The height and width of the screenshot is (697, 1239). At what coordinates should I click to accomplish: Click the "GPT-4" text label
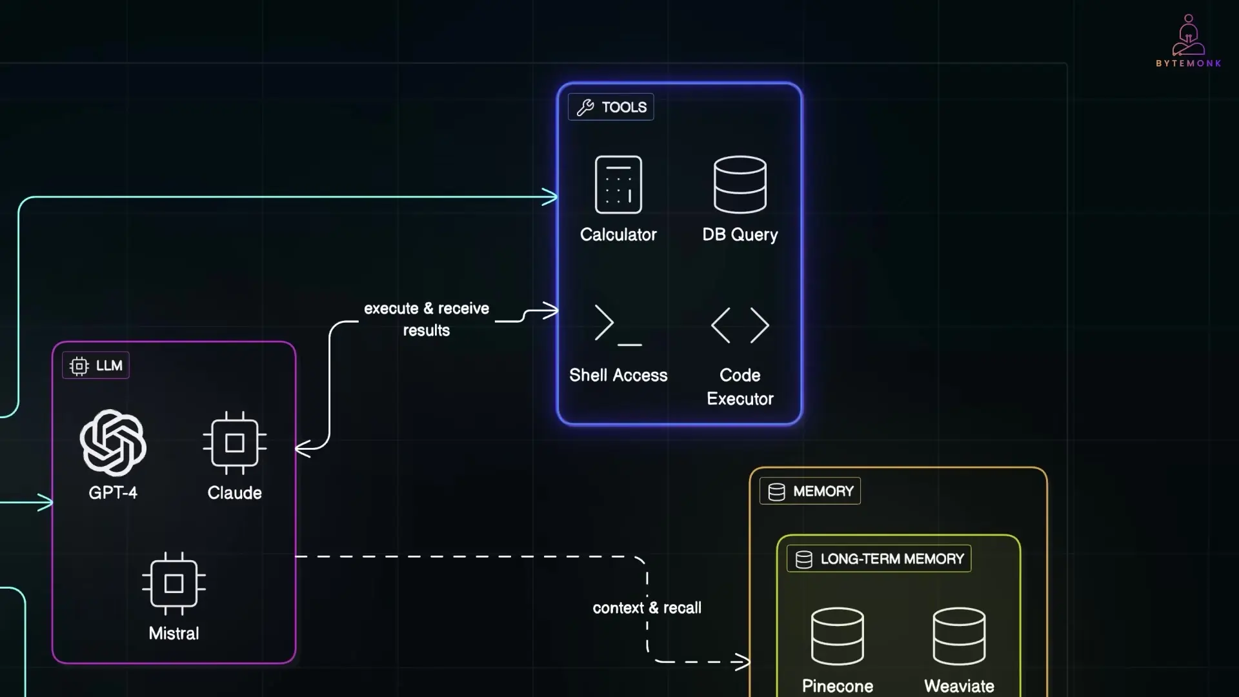113,493
